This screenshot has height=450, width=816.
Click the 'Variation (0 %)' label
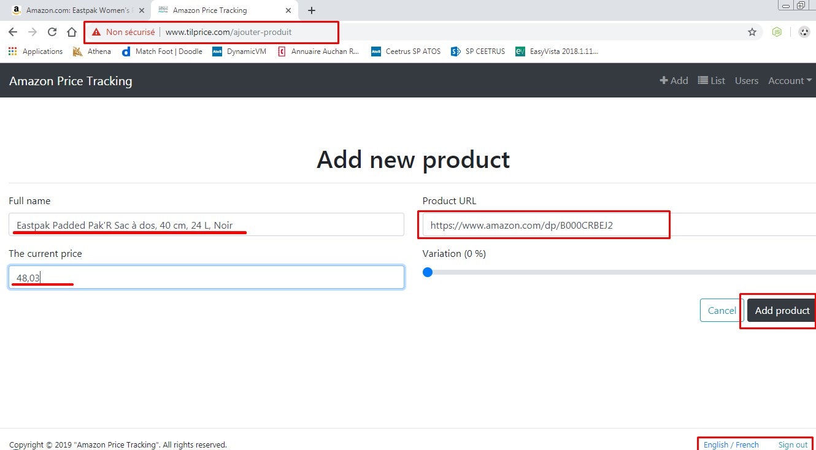point(454,253)
